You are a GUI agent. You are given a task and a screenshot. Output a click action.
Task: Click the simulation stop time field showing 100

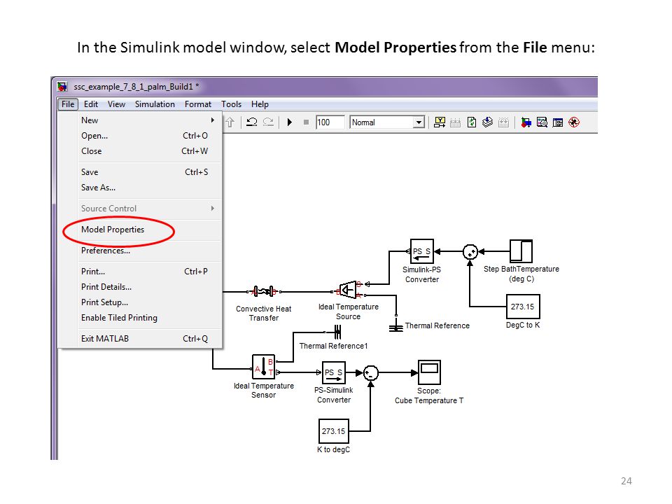[x=330, y=122]
